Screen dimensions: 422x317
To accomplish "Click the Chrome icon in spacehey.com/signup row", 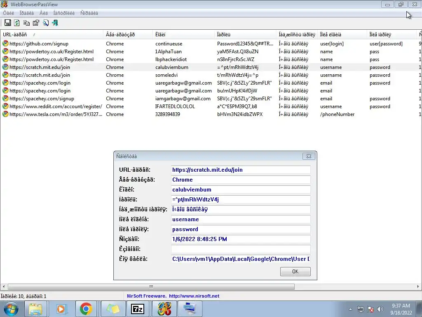I will pos(5,98).
